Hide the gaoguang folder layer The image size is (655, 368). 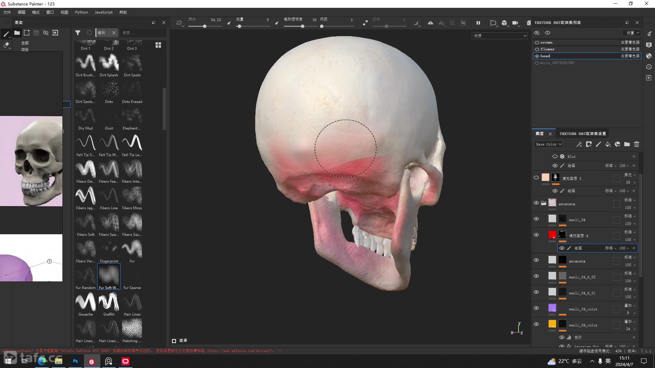click(x=536, y=203)
